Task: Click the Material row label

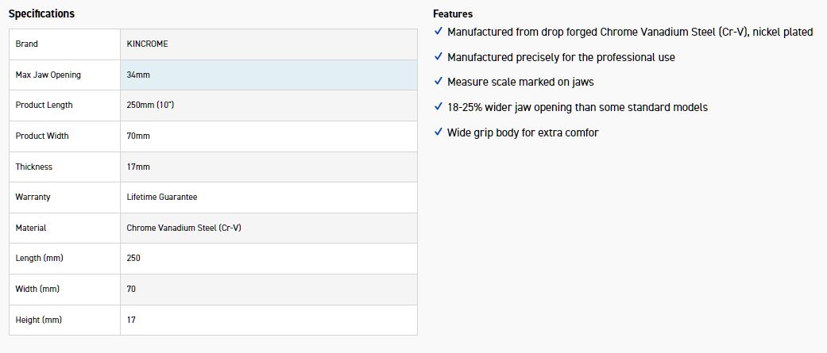Action: [31, 228]
